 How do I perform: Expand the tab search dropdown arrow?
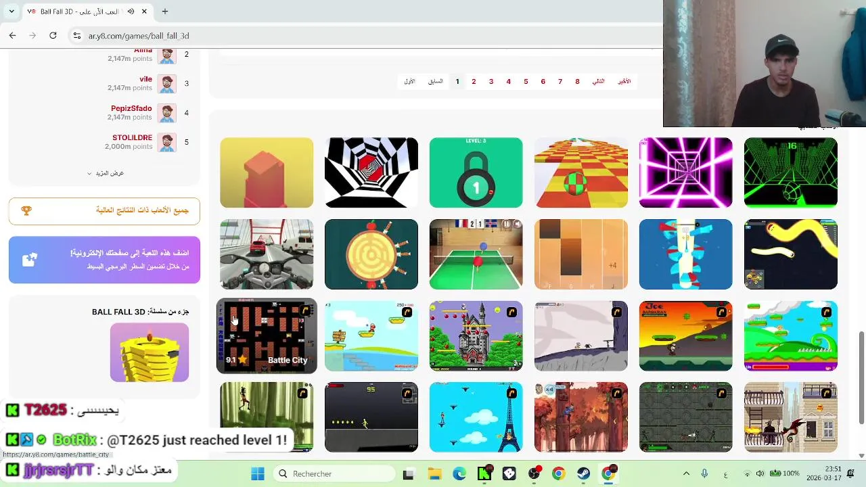pos(12,11)
